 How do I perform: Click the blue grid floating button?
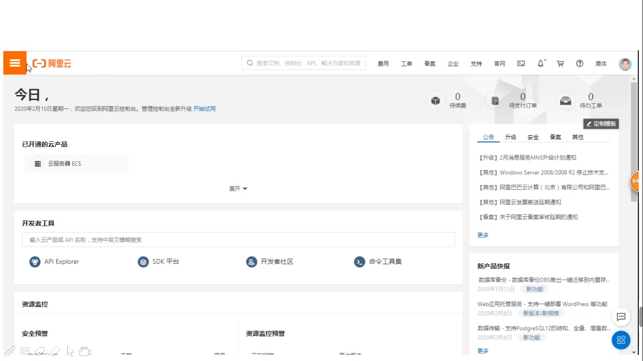click(621, 340)
